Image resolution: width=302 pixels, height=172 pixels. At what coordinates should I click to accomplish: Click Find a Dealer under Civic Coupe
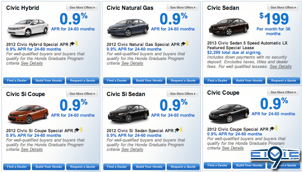click(x=217, y=165)
